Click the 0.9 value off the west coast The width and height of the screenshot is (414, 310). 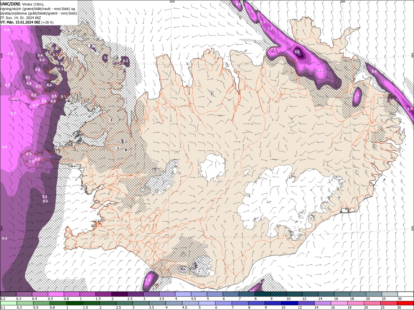tap(16, 99)
